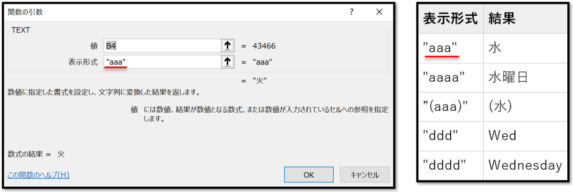Click the キャンセル button
The width and height of the screenshot is (573, 192).
coord(364,175)
